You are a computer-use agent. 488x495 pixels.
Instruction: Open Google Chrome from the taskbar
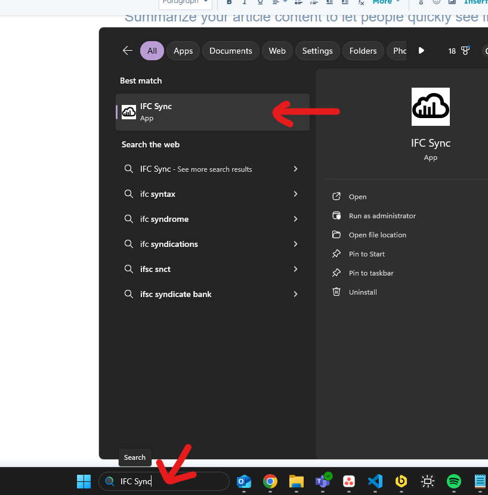(x=270, y=481)
